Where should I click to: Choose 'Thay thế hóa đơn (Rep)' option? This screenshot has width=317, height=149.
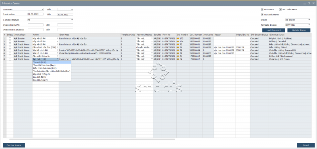52,65
